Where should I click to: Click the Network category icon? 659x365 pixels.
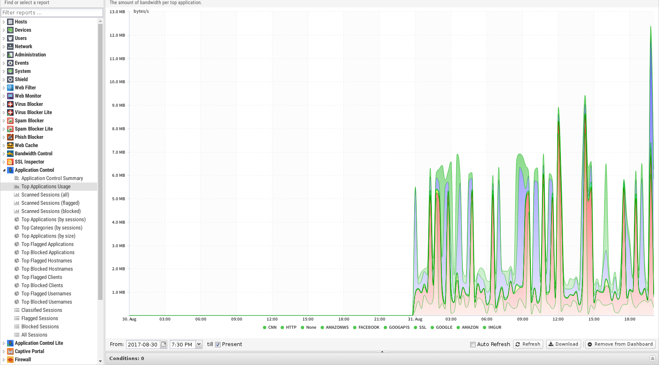[x=10, y=47]
